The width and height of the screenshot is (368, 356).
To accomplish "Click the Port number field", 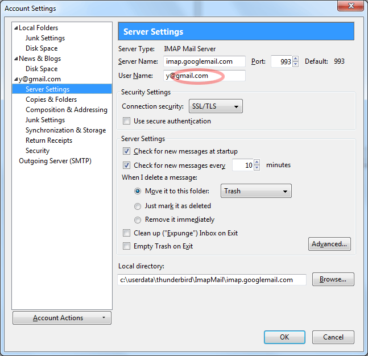I will (x=282, y=61).
